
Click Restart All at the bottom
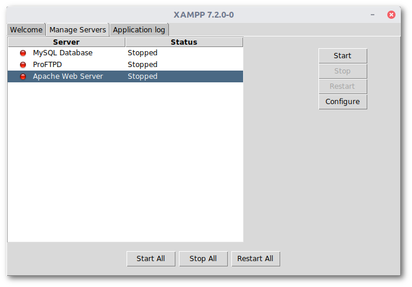[x=255, y=259]
